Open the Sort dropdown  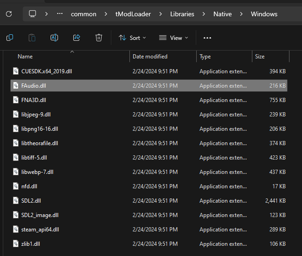[x=132, y=38]
